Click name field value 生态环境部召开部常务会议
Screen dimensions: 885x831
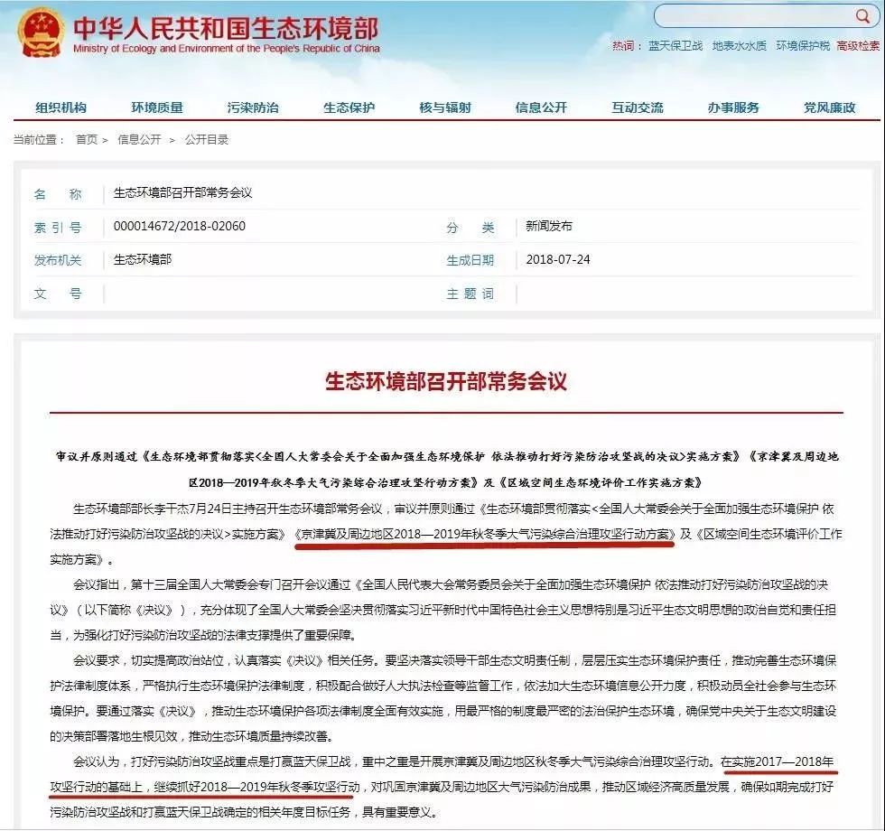point(182,193)
